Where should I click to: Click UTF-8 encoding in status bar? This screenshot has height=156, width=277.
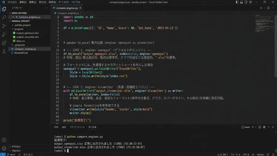(246, 154)
